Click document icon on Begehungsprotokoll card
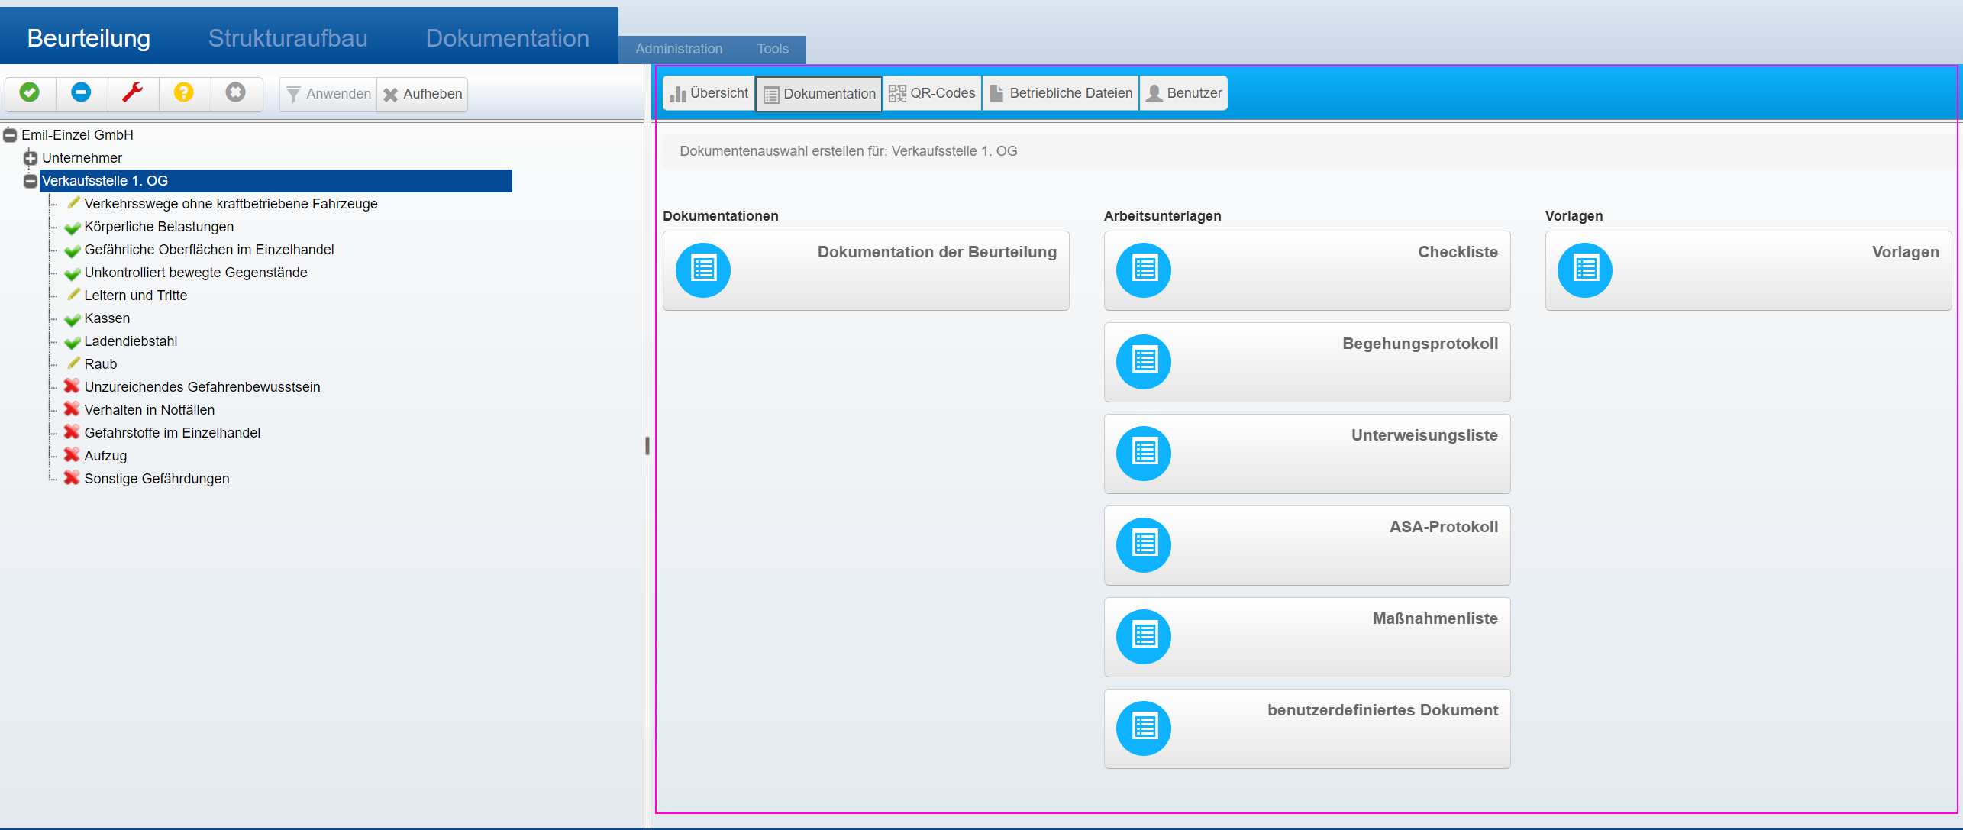The width and height of the screenshot is (1963, 830). pos(1144,362)
